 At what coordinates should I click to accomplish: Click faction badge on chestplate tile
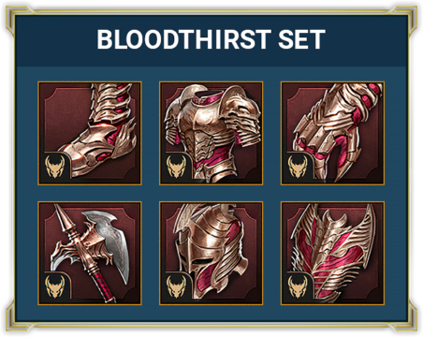click(176, 167)
